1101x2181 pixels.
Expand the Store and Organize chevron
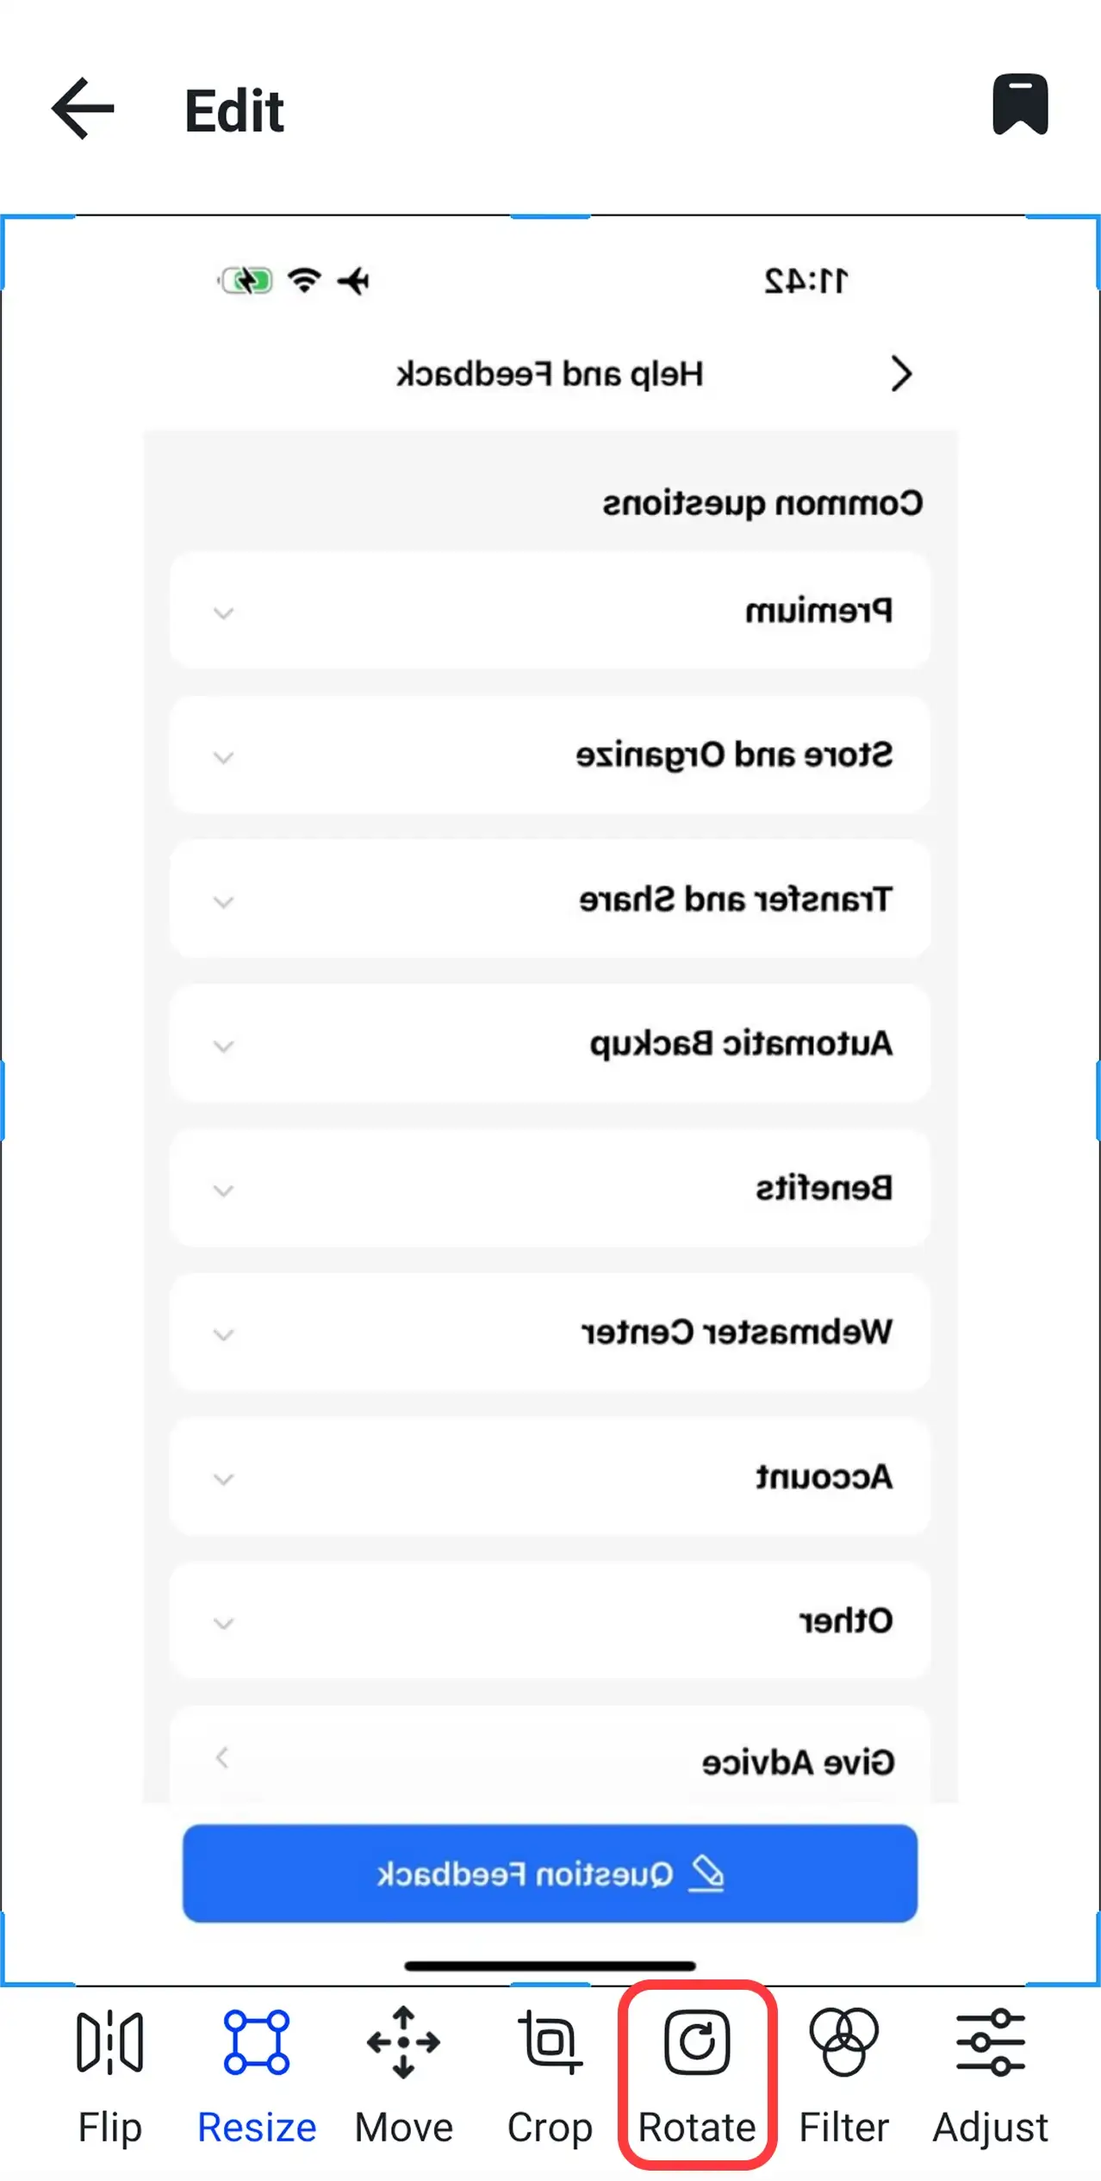(223, 758)
